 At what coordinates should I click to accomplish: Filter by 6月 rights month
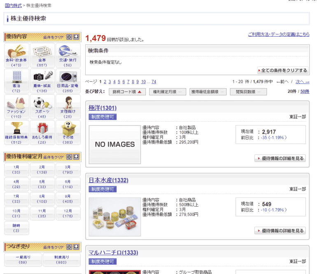click(68, 184)
